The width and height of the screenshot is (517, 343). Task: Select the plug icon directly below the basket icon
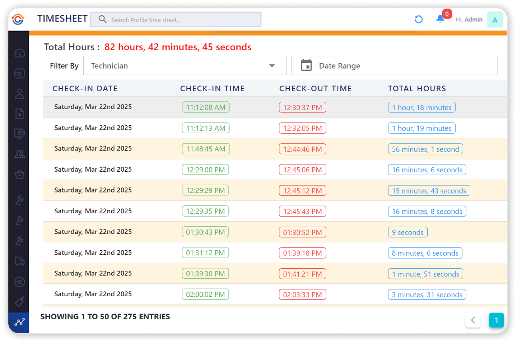[19, 200]
